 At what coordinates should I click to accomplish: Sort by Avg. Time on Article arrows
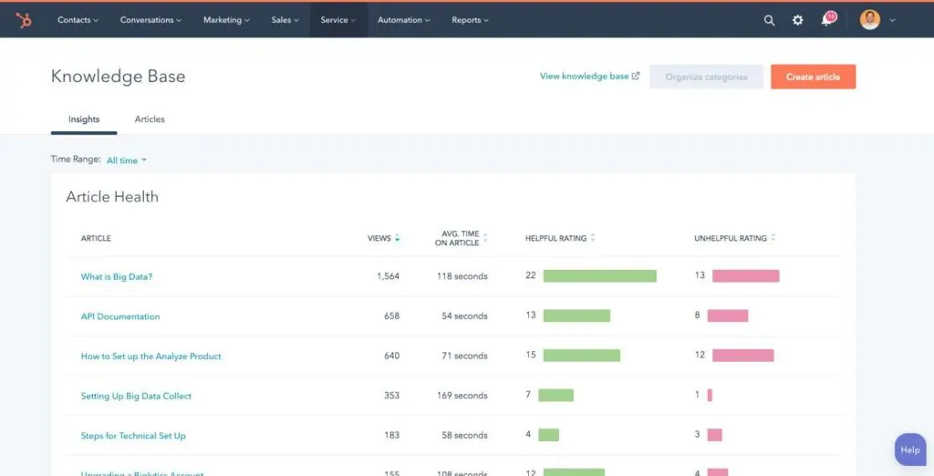485,238
